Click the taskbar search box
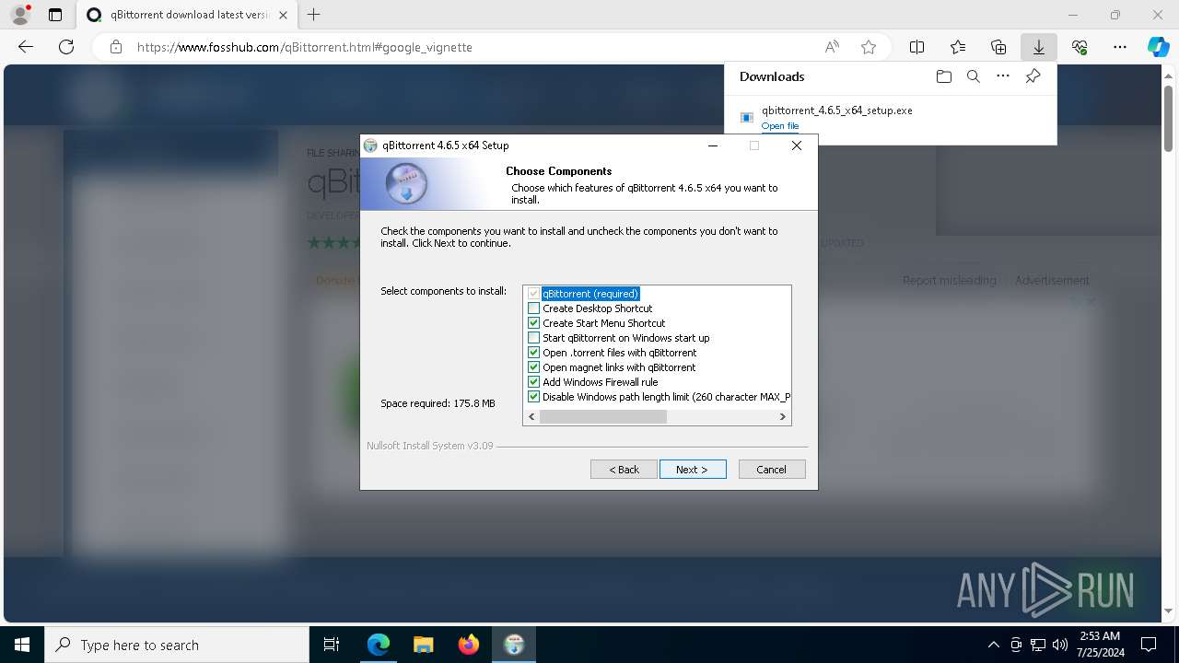The width and height of the screenshot is (1179, 663). tap(177, 645)
